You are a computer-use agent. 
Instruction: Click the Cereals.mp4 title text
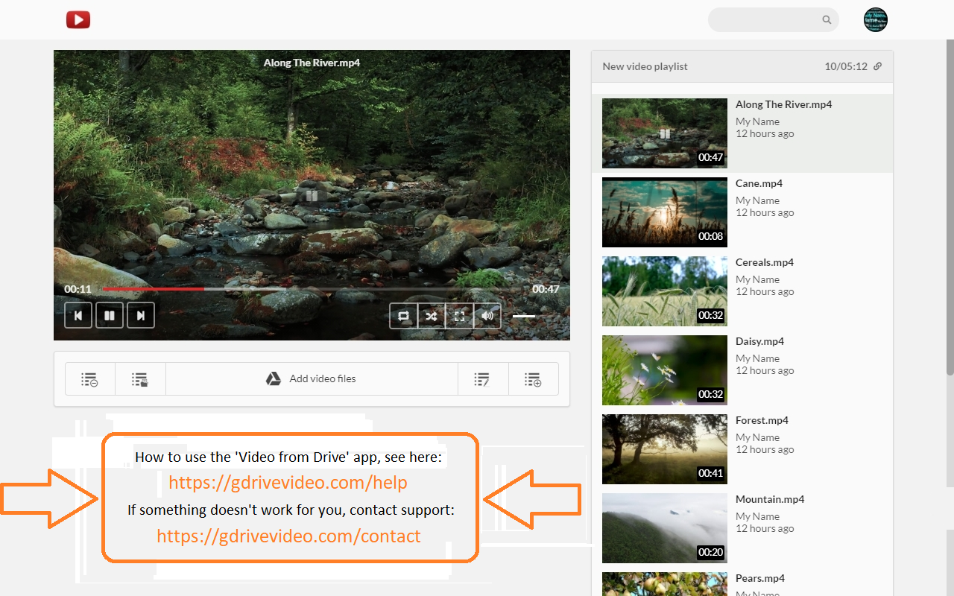coord(765,262)
